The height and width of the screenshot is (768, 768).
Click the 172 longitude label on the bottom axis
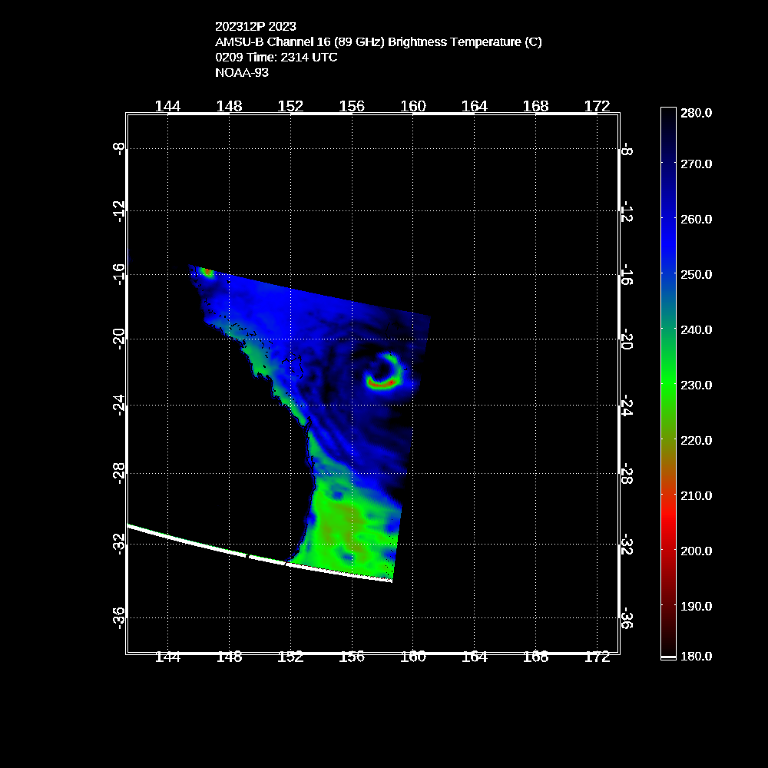[x=597, y=657]
